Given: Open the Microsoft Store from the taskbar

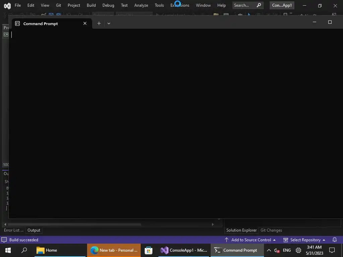Looking at the screenshot, I should [148, 250].
